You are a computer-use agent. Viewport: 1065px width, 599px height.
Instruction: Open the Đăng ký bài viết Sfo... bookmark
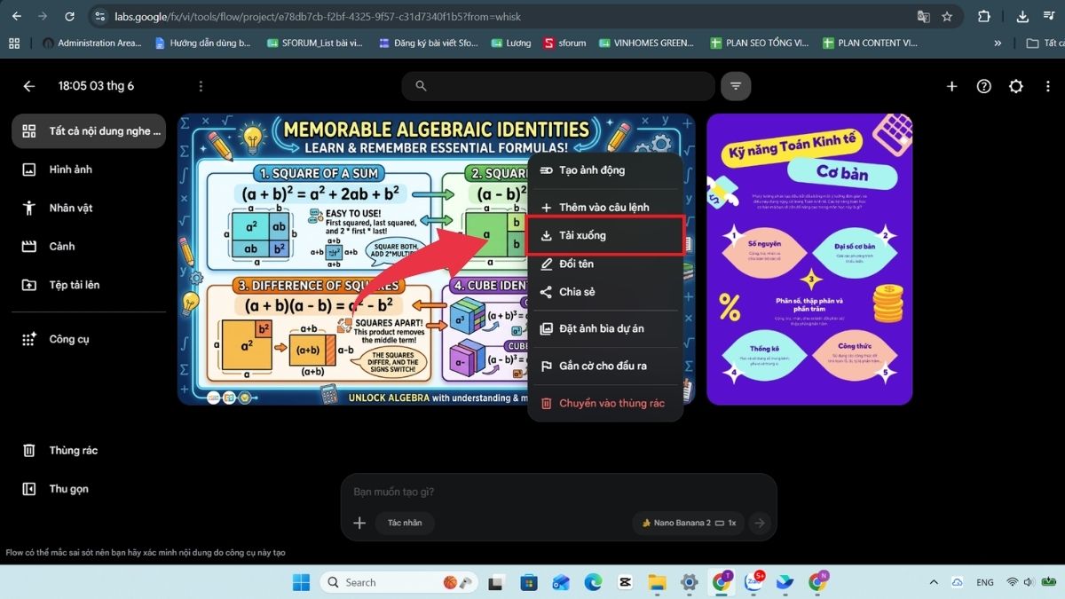click(428, 43)
